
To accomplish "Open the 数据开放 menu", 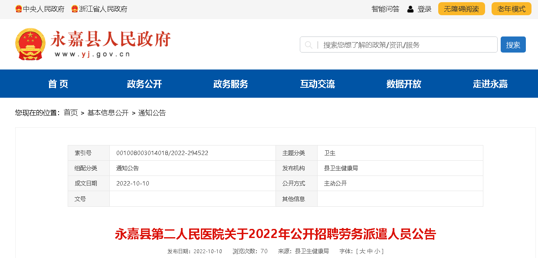I will click(404, 84).
